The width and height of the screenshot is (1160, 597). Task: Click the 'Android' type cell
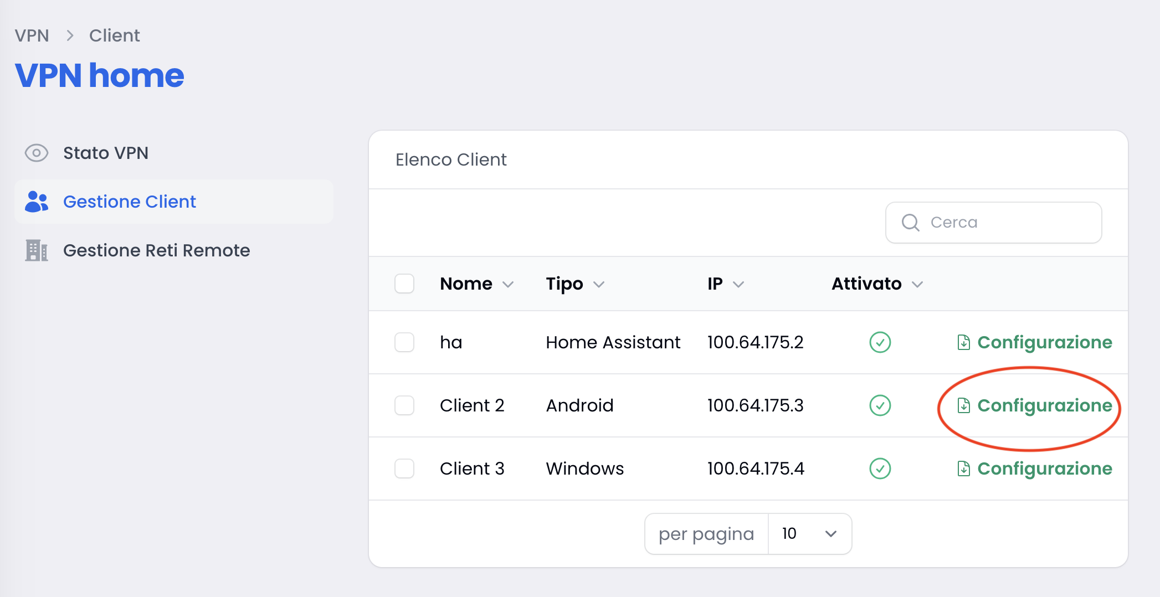point(579,405)
